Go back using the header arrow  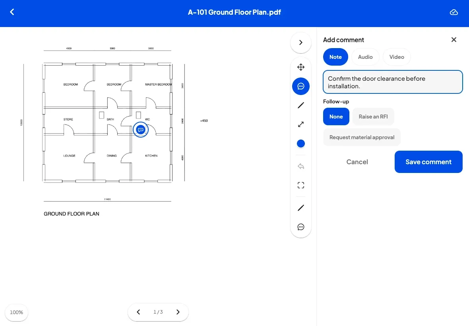tap(12, 12)
